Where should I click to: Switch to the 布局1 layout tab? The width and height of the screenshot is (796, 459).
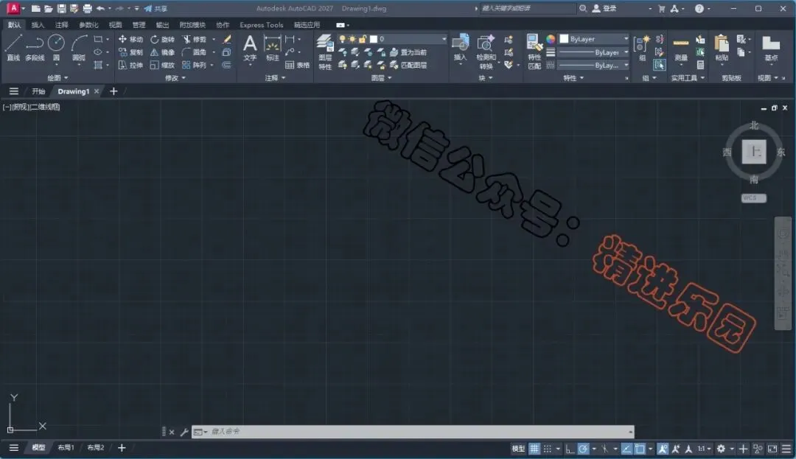(66, 448)
